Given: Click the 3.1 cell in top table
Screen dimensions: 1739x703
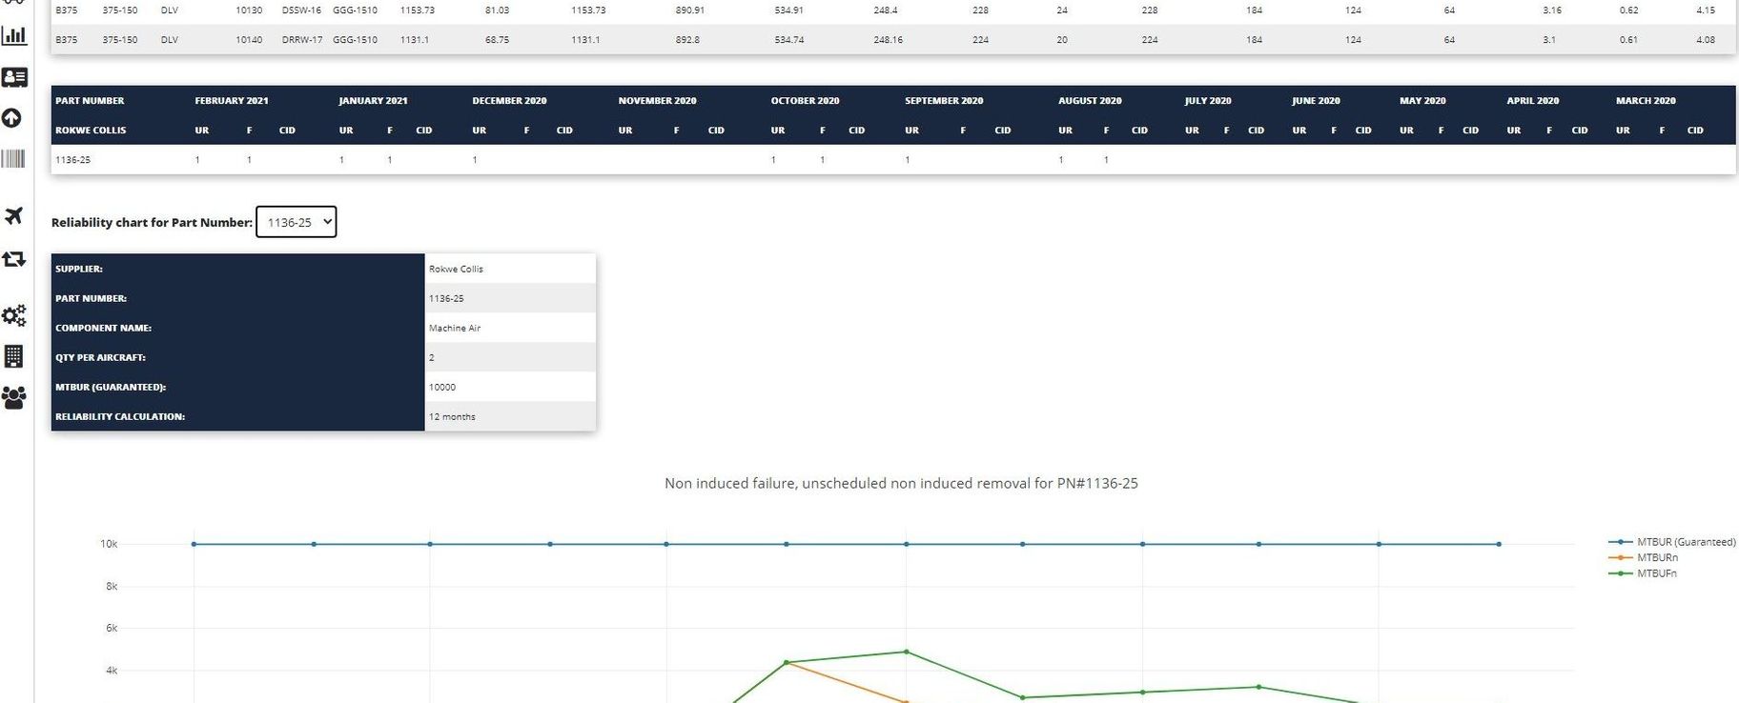Looking at the screenshot, I should 1549,40.
